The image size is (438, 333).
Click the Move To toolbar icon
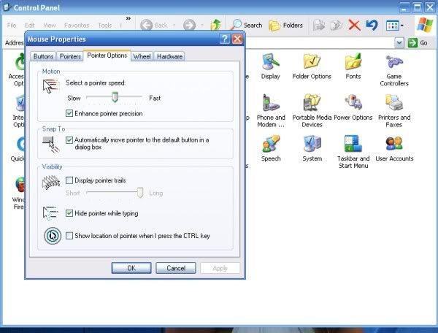pos(319,26)
